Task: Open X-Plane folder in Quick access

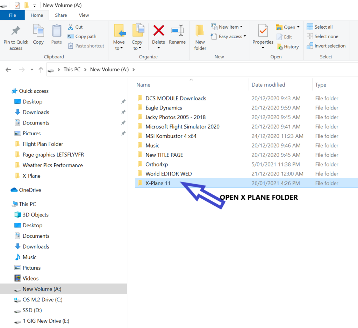Action: (x=27, y=176)
